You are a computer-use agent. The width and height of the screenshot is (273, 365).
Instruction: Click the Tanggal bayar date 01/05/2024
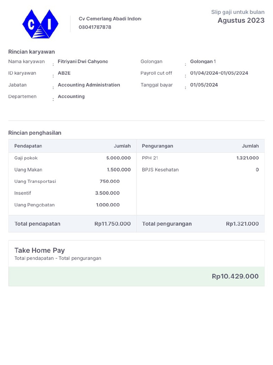pos(204,85)
